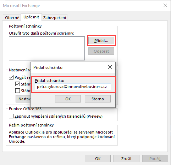The width and height of the screenshot is (171, 165).
Task: Select the Upřesnit tab
Action: coord(31,17)
